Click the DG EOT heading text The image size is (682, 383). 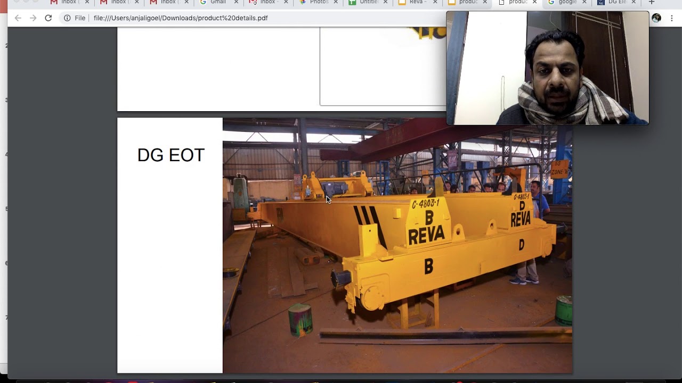170,155
